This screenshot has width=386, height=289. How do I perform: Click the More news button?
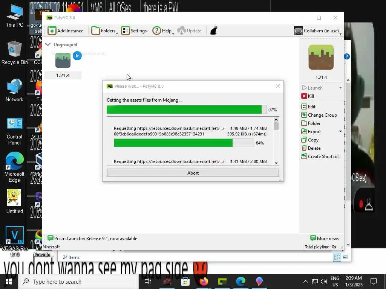[x=325, y=238]
